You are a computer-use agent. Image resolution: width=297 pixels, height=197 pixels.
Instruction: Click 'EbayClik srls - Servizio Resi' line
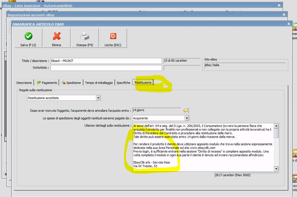(x=152, y=162)
